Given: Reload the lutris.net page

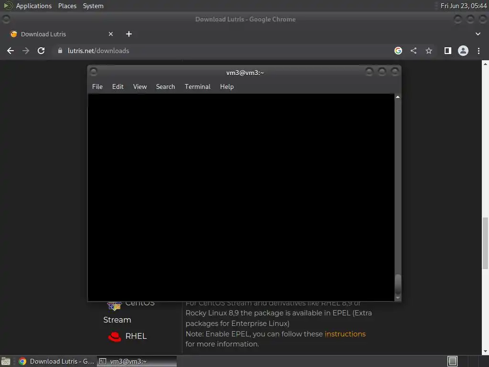Looking at the screenshot, I should pos(41,51).
